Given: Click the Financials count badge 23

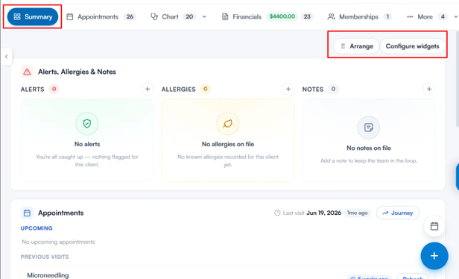Looking at the screenshot, I should [x=307, y=16].
